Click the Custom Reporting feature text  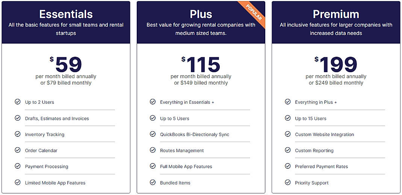[314, 151]
